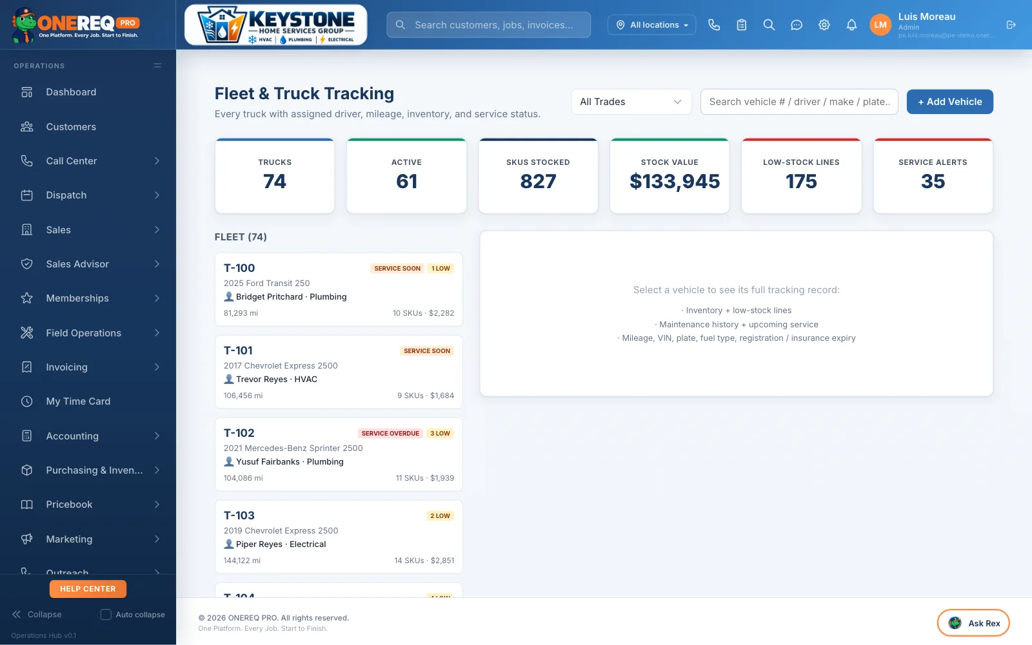The height and width of the screenshot is (645, 1032).
Task: Expand the Accounting chevron
Action: pos(157,436)
